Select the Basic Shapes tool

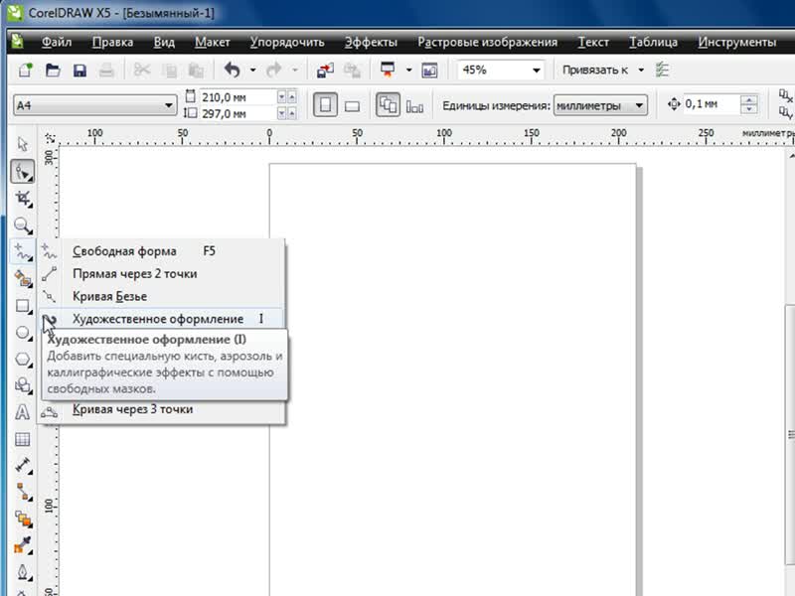[x=22, y=385]
